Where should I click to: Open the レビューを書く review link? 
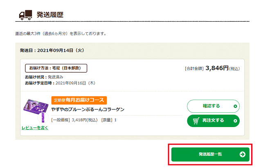click(35, 128)
